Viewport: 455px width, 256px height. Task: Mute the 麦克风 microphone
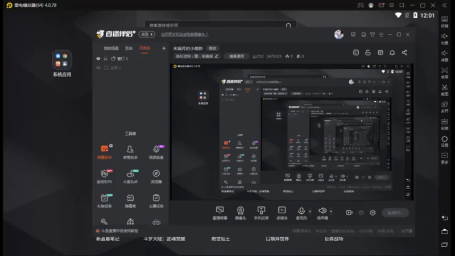coord(301,213)
